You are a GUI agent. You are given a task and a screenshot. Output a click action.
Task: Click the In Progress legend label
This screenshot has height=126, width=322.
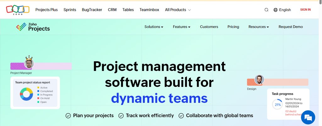coord(47,95)
